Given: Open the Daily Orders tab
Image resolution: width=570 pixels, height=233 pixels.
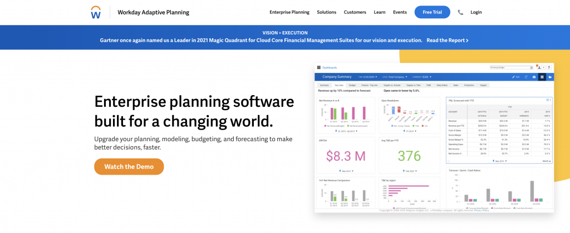Looking at the screenshot, I should point(442,85).
